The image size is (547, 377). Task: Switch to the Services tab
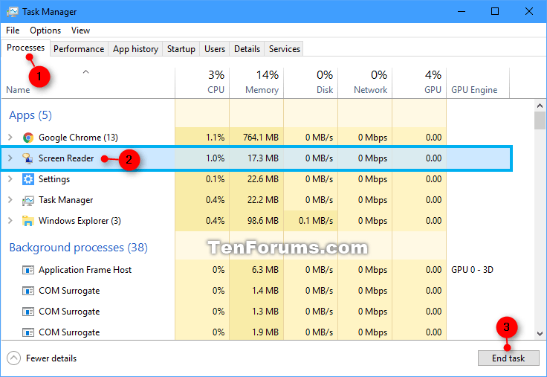[x=285, y=49]
